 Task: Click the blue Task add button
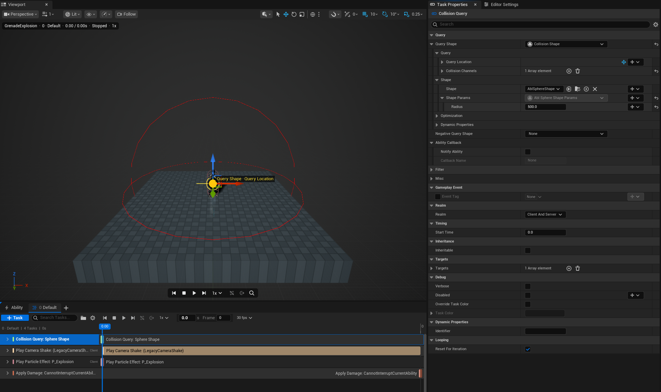(x=15, y=318)
